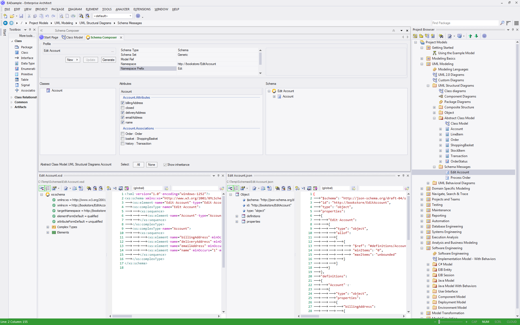Viewport: 520px width, 325px height.
Task: Toggle Show inheritance checkbox
Action: [165, 165]
